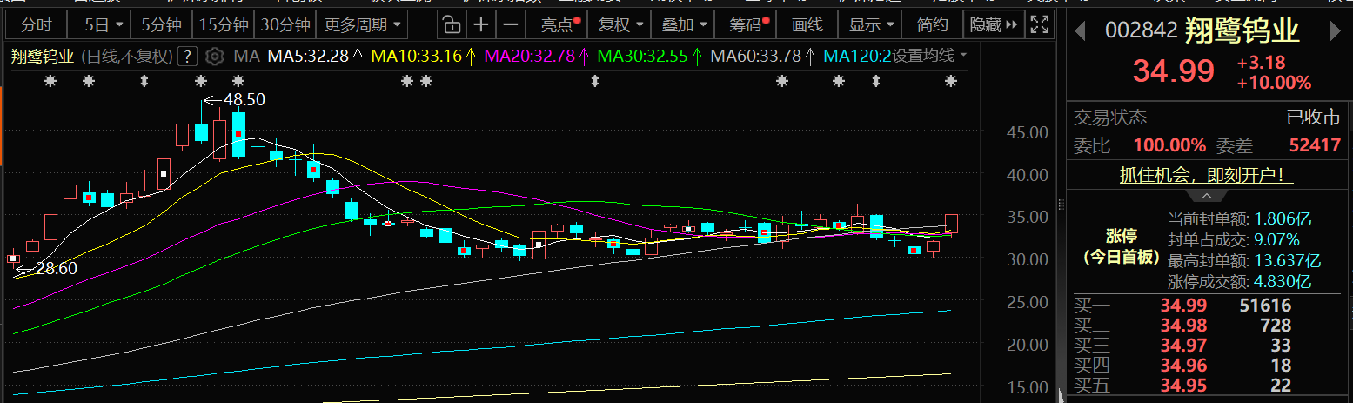Viewport: 1353px width, 403px height.
Task: Click the fullscreen expand icon
Action: click(x=1039, y=24)
